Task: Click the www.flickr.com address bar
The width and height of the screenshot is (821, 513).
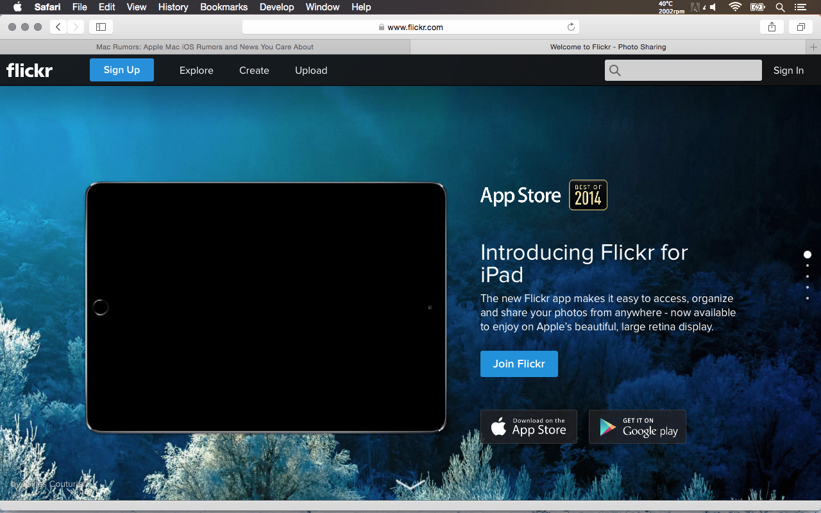Action: [410, 27]
